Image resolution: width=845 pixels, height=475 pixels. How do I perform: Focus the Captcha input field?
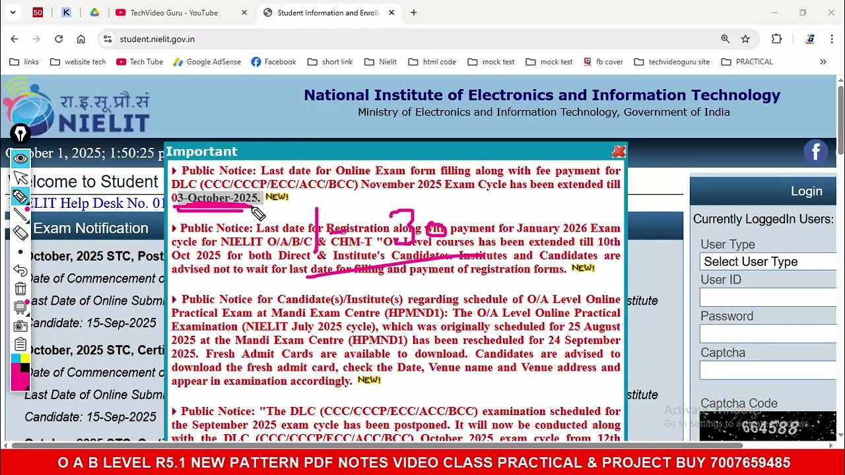tap(768, 371)
